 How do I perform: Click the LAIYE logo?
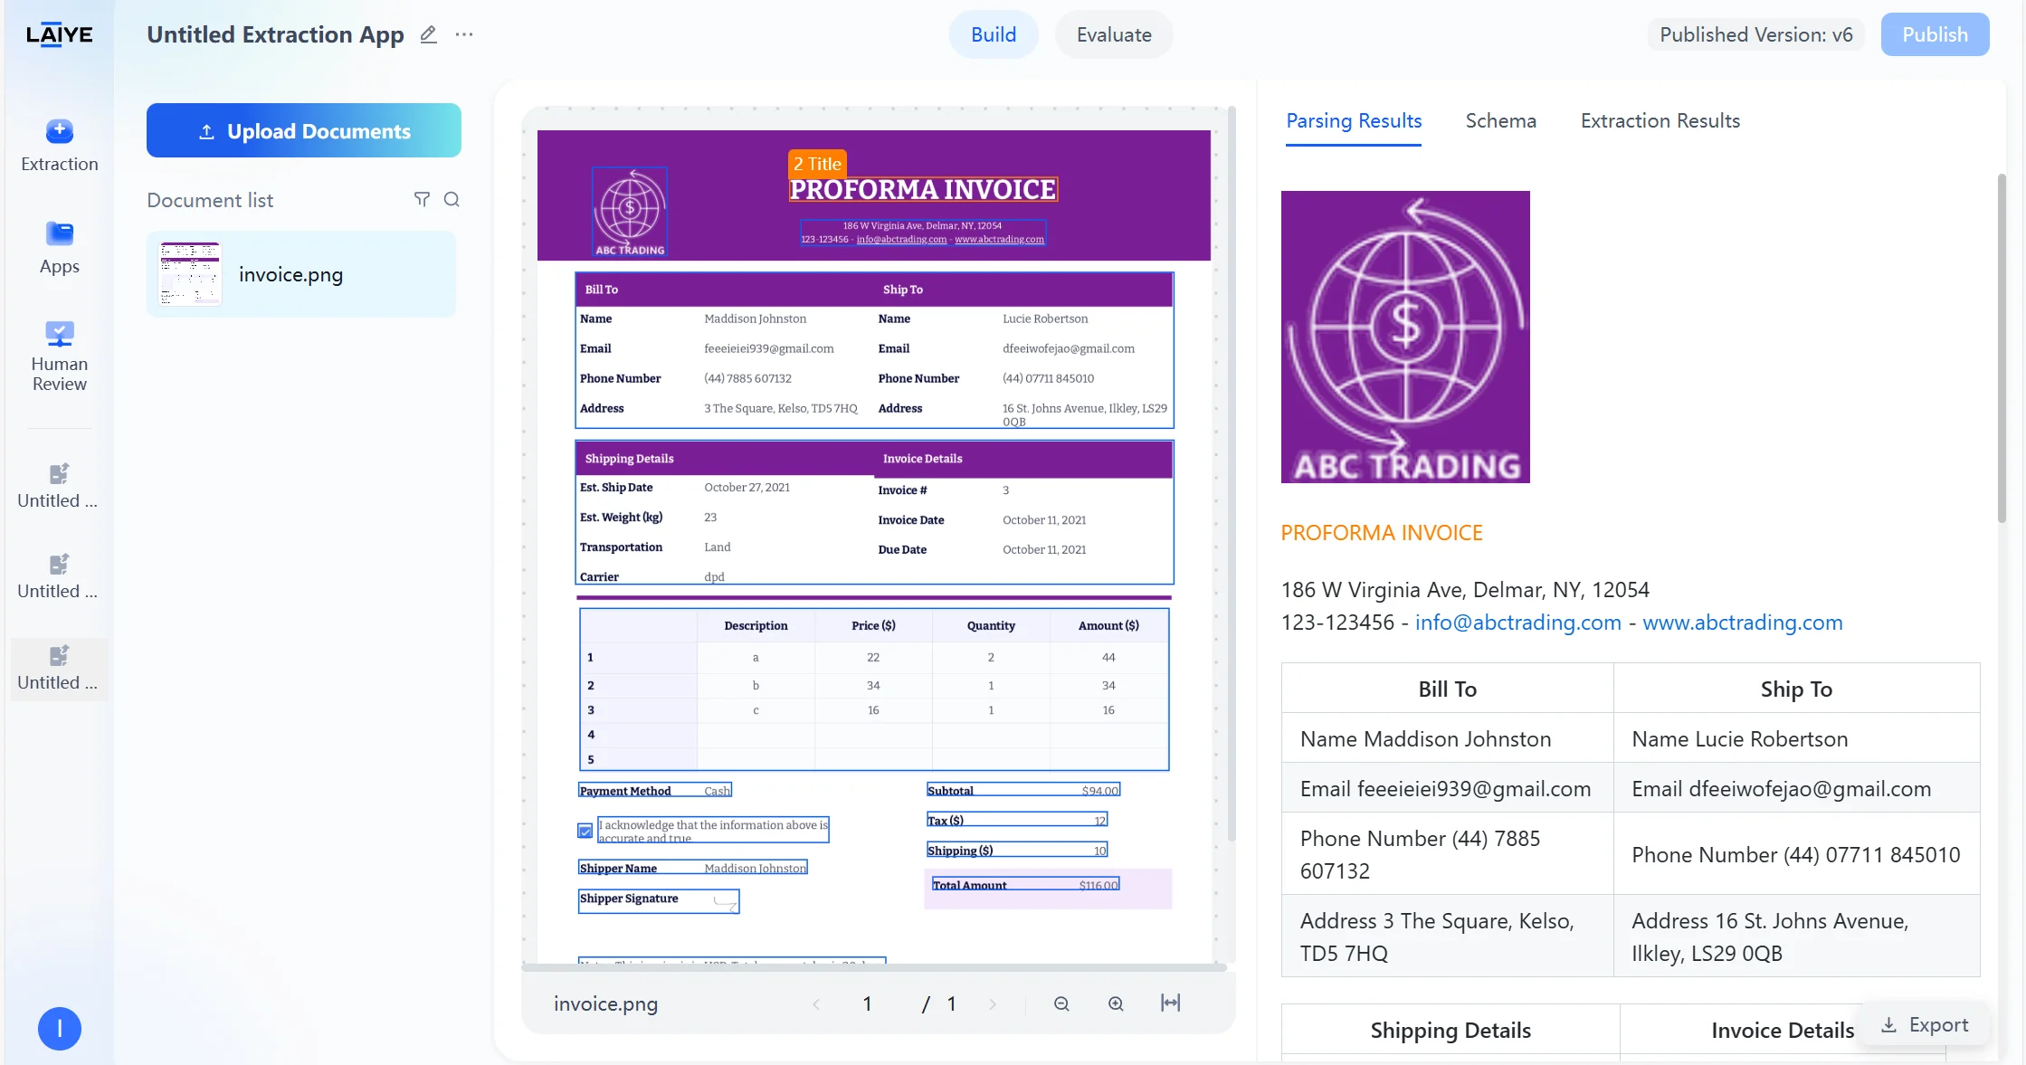(x=60, y=34)
